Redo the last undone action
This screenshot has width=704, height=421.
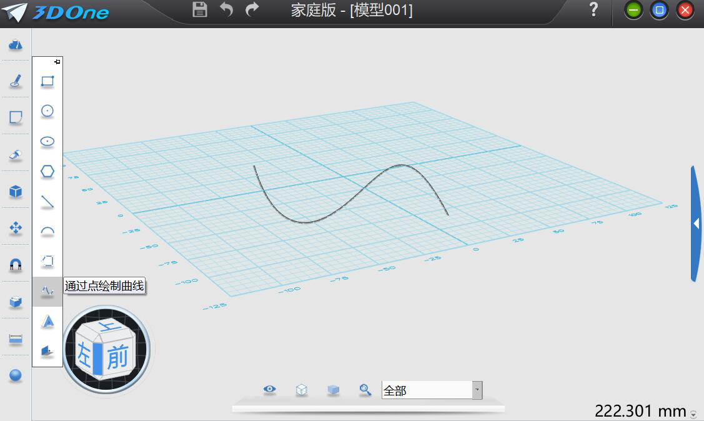coord(252,9)
